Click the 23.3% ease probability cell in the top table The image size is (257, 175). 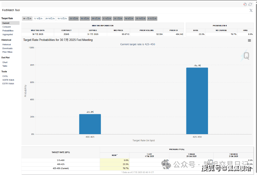tap(196, 34)
